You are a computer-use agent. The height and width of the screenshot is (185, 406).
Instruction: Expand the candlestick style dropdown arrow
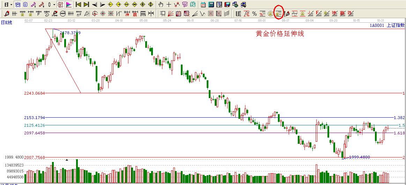point(54,5)
